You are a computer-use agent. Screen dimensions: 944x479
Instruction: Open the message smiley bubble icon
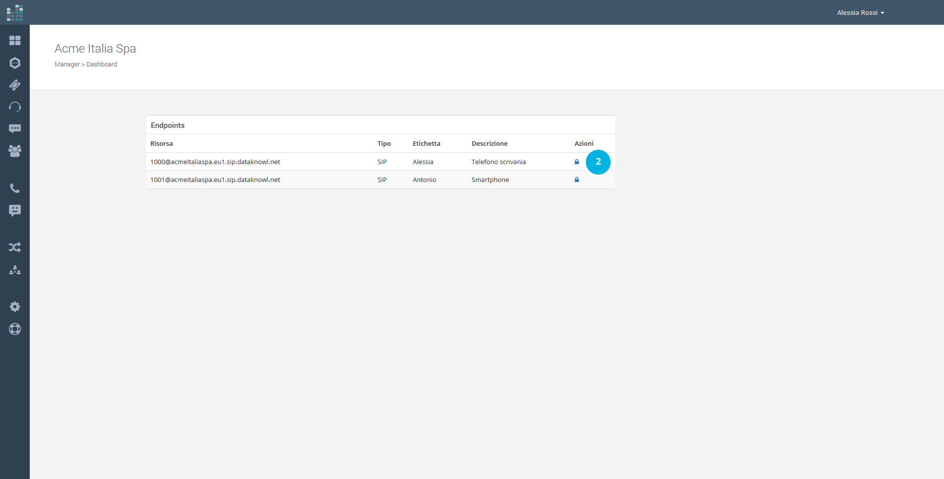(15, 211)
